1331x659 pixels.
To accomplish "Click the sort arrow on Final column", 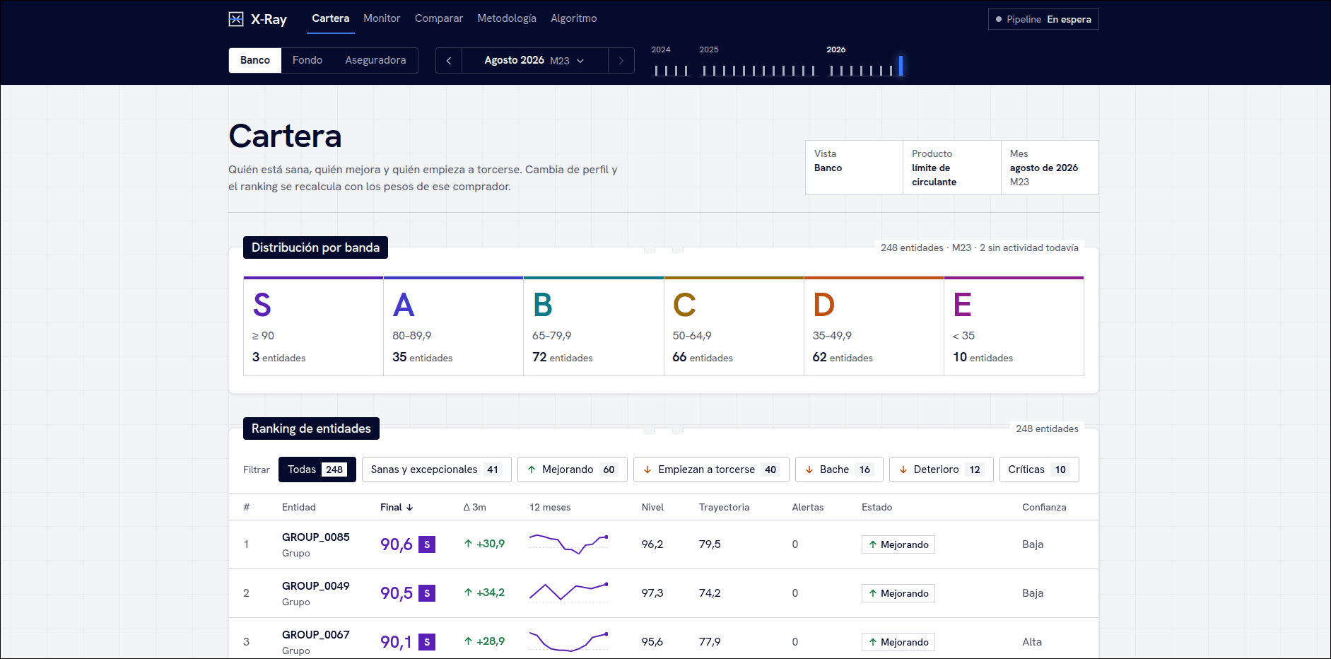I will 410,508.
